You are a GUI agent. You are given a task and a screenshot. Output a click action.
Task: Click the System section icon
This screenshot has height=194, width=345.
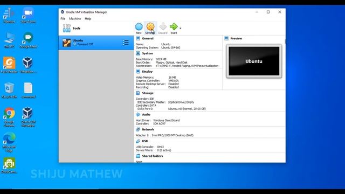(138, 53)
